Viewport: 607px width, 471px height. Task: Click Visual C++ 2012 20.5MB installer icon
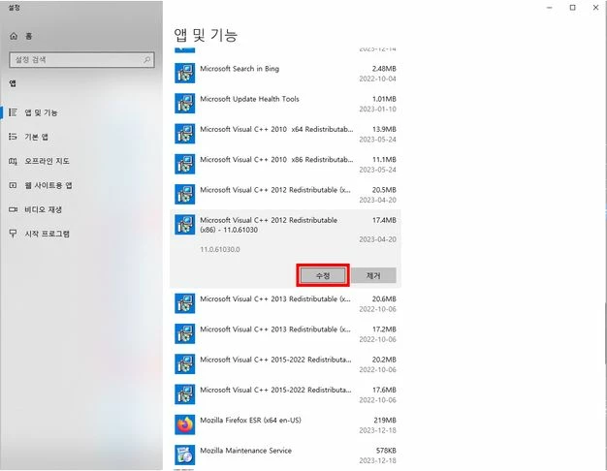point(184,194)
